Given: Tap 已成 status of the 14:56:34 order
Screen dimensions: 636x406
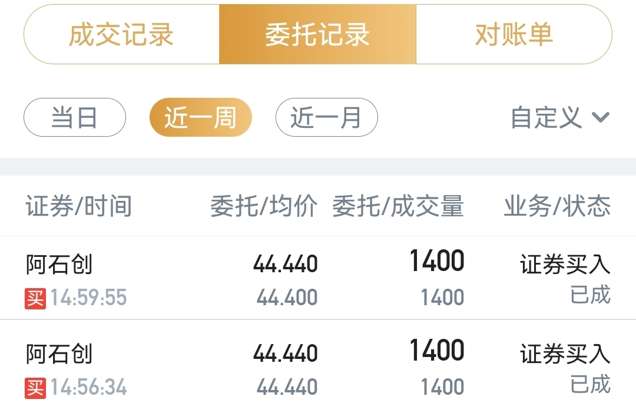Looking at the screenshot, I should point(591,384).
